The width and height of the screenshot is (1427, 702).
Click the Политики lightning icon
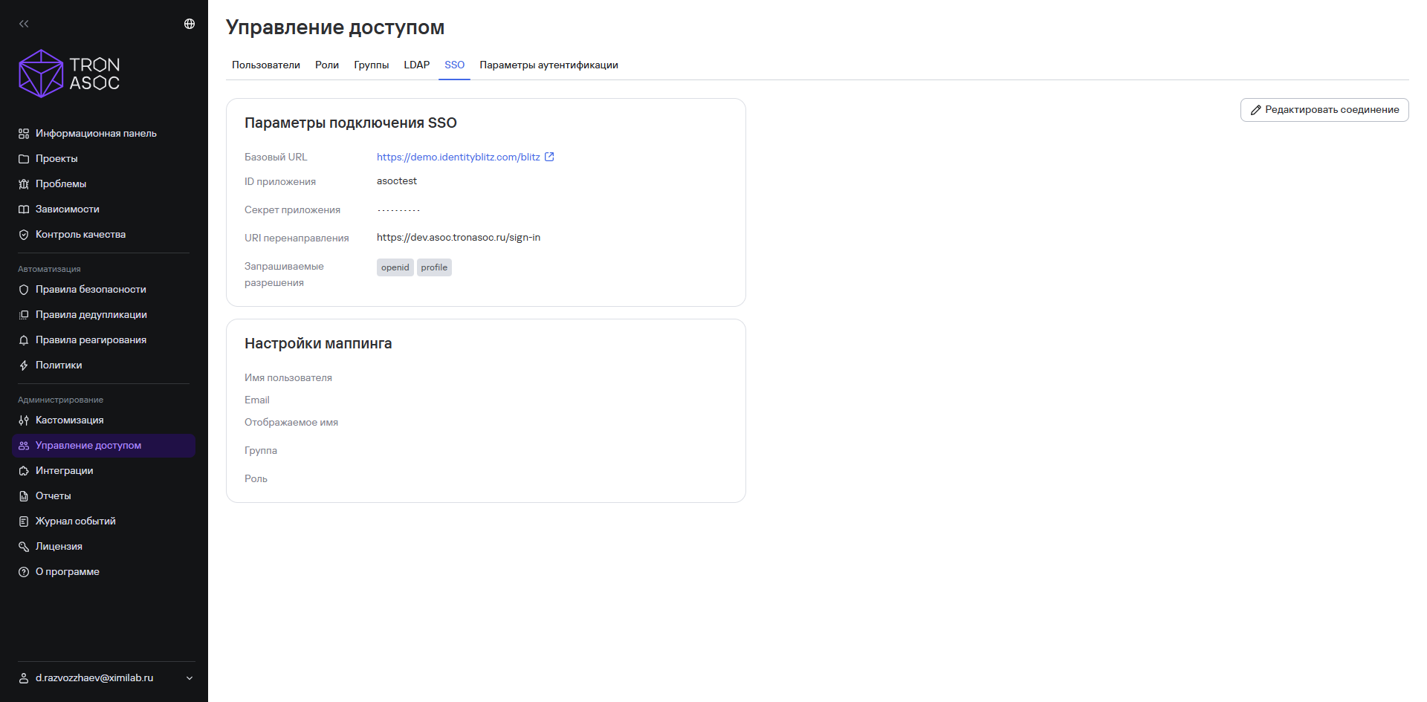[x=24, y=365]
